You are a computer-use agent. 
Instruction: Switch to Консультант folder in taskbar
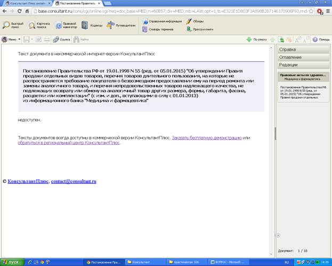[x=145, y=262]
